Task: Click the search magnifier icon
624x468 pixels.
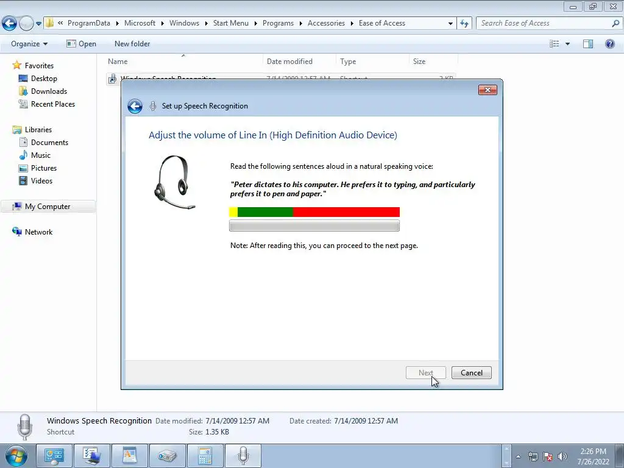Action: pos(615,24)
